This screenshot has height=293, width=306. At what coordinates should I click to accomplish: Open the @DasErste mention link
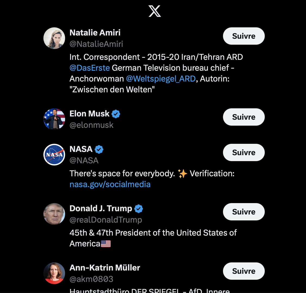90,68
